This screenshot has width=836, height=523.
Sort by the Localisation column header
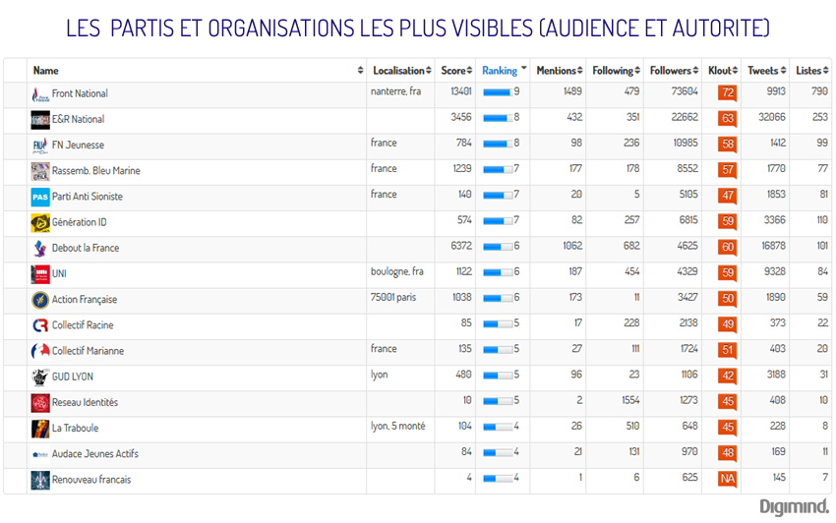pyautogui.click(x=401, y=71)
